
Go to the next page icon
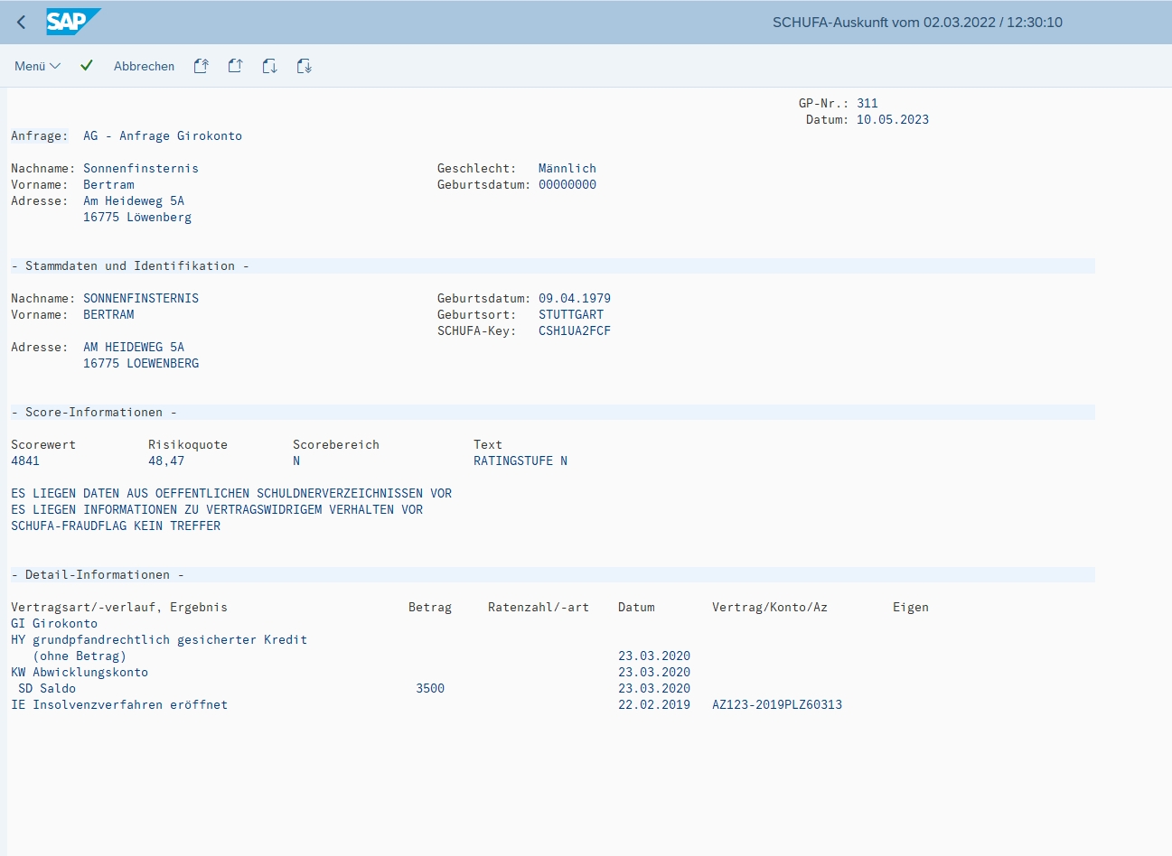[269, 66]
